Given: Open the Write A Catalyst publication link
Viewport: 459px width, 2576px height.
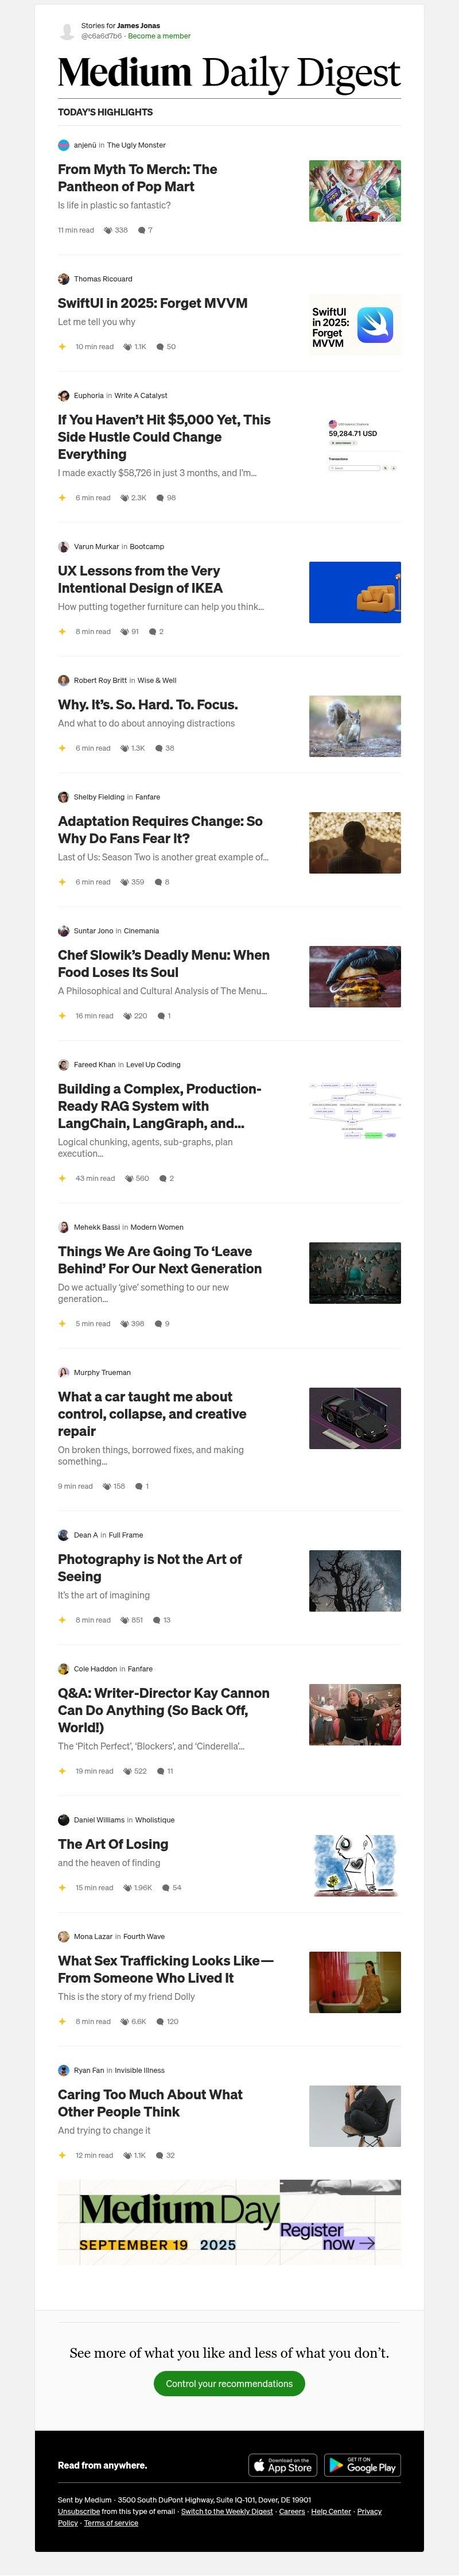Looking at the screenshot, I should [x=141, y=396].
